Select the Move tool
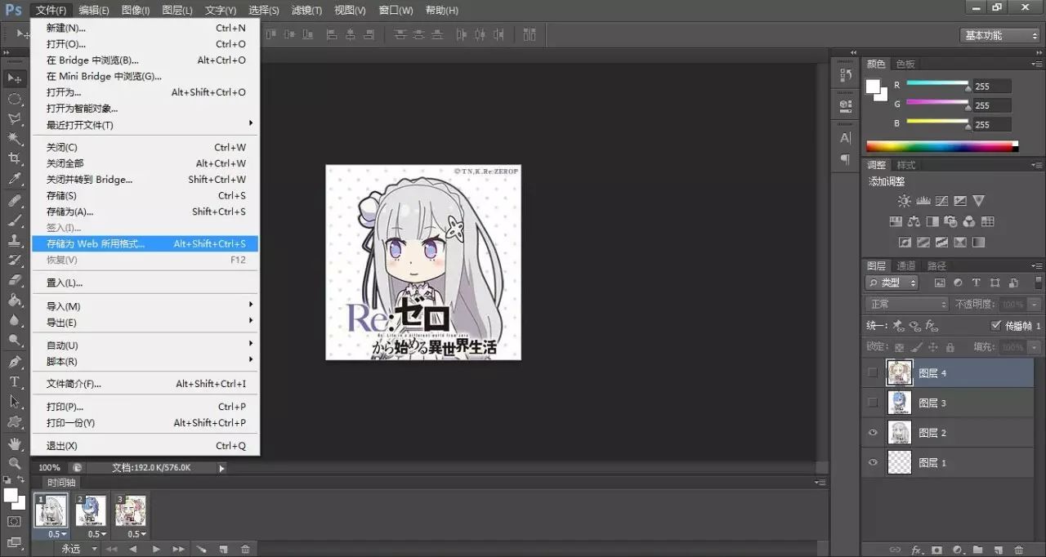 point(15,78)
